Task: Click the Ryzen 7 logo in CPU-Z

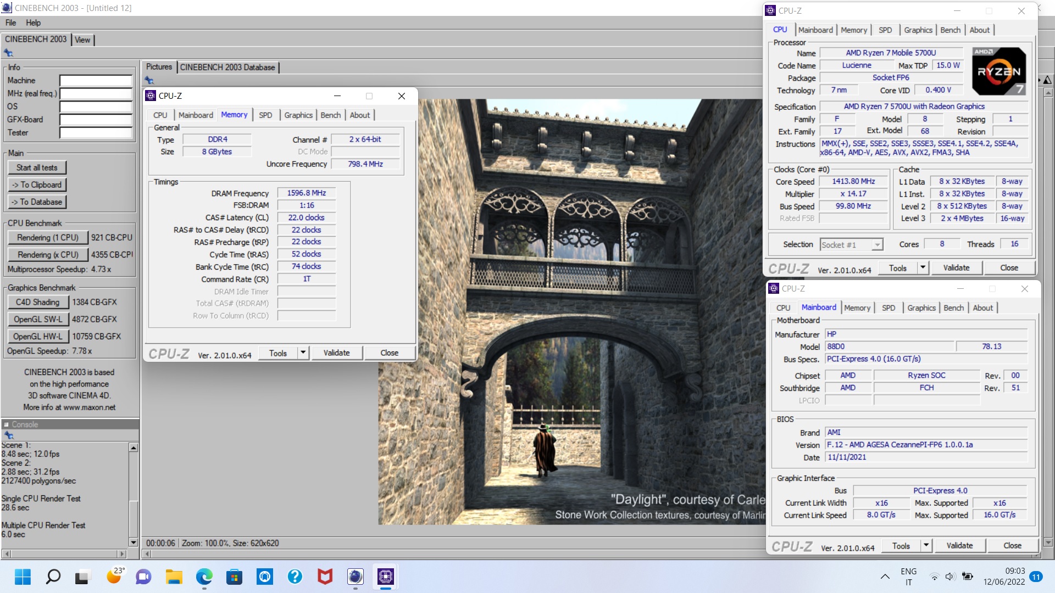Action: [x=998, y=71]
